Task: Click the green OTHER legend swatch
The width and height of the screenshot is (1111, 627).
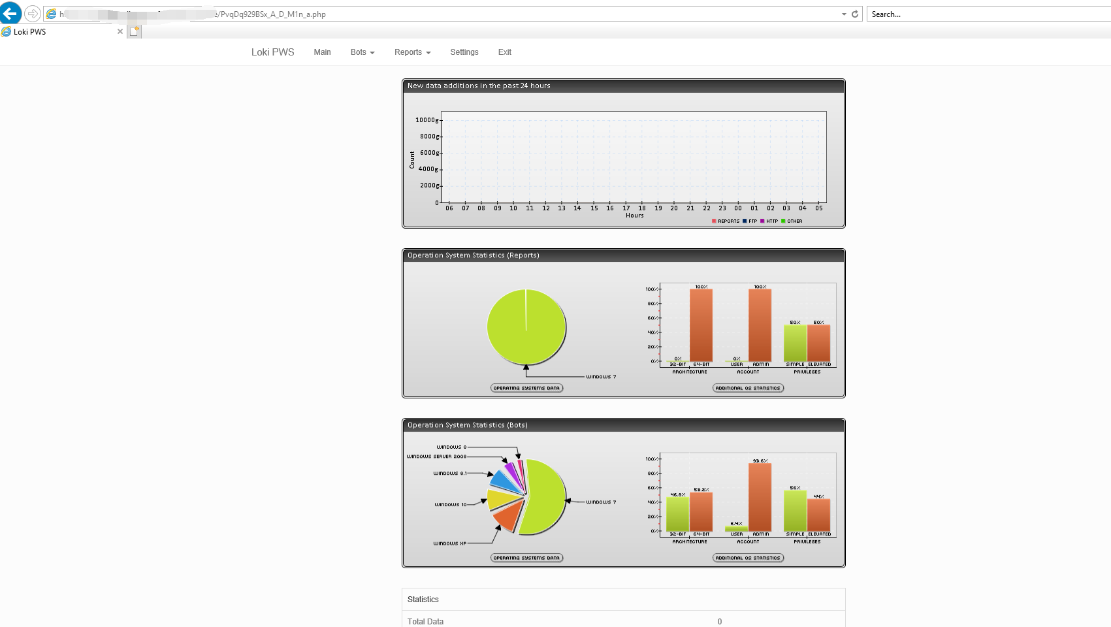Action: tap(783, 221)
